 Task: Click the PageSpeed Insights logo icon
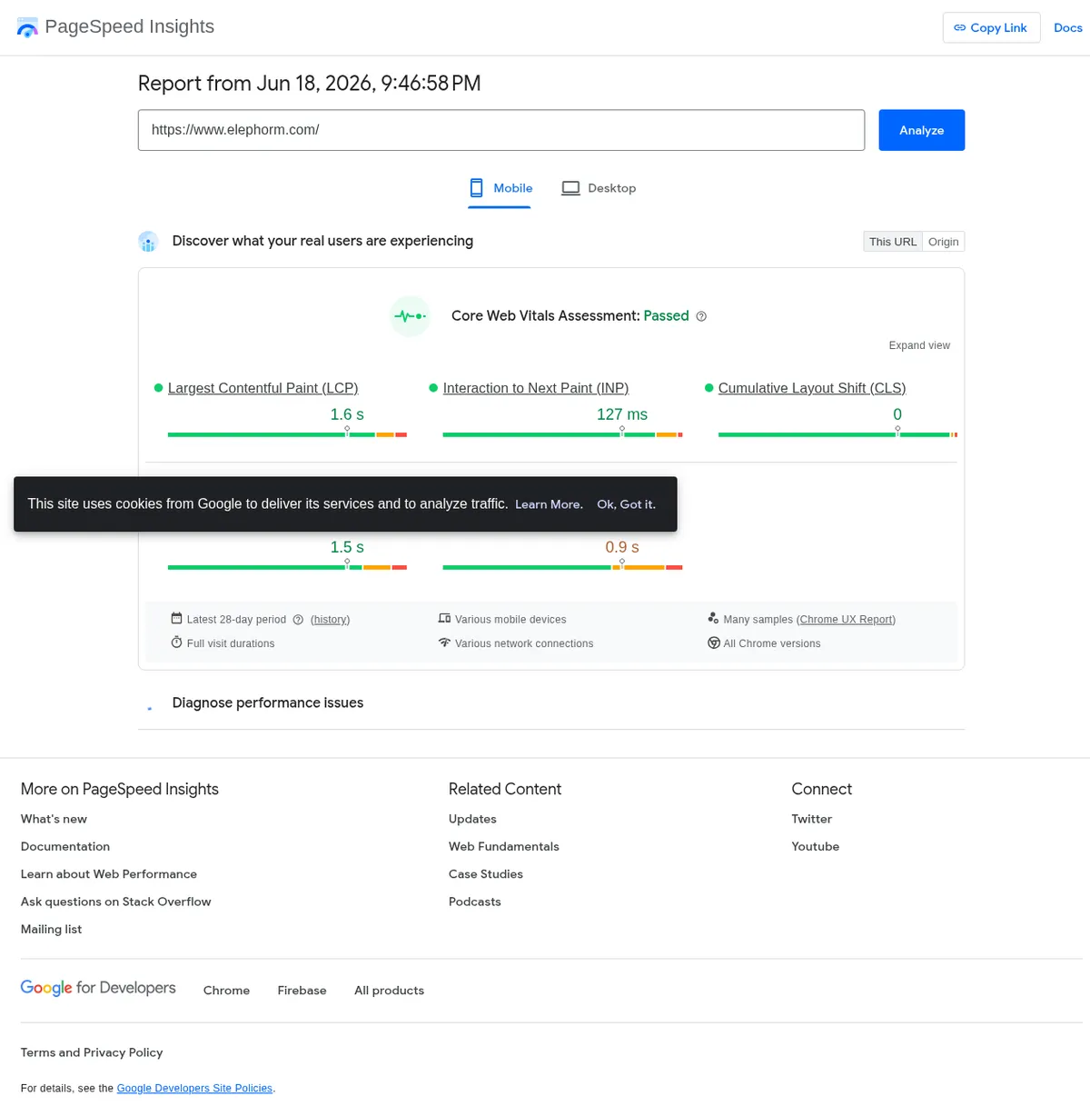[x=27, y=27]
